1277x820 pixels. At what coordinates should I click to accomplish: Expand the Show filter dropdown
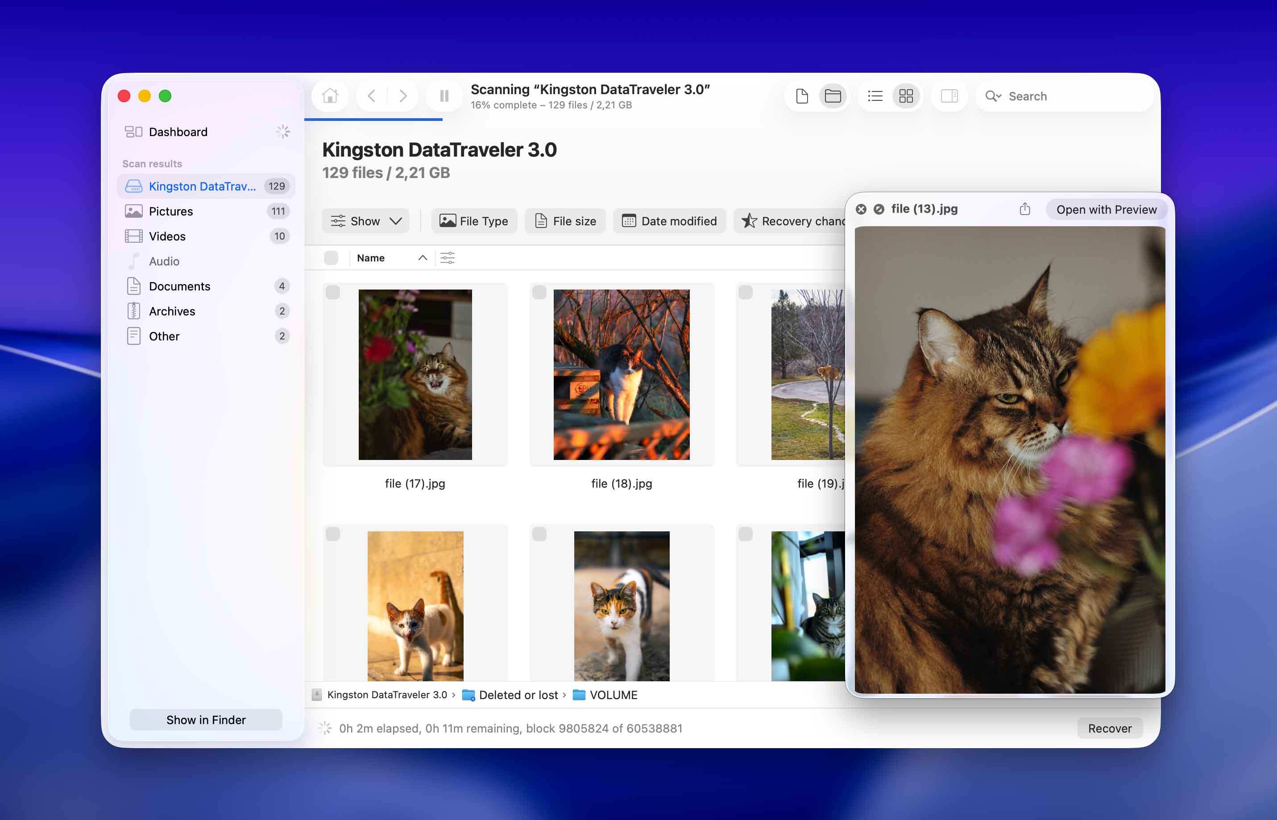tap(366, 221)
